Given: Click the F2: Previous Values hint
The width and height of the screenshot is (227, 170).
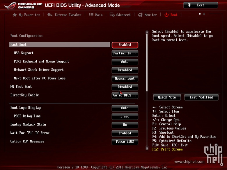Looking at the screenshot, I should pos(169,128).
